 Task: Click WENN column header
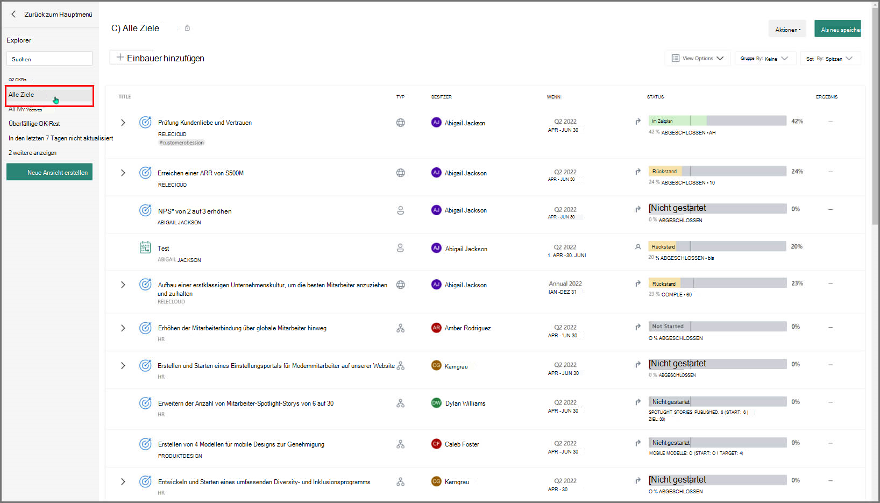click(553, 97)
